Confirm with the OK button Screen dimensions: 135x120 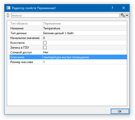click(120, 111)
